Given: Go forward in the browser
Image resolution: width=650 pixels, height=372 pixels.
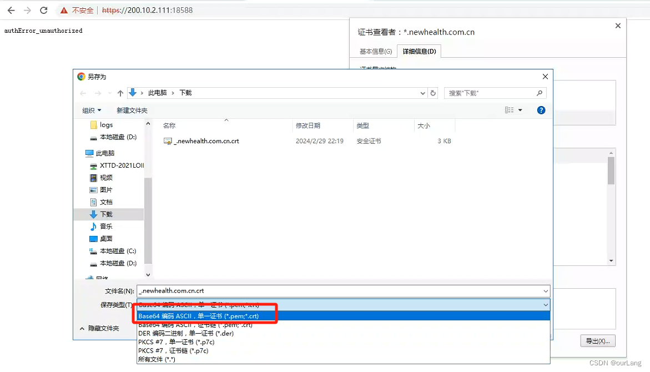Looking at the screenshot, I should (27, 11).
